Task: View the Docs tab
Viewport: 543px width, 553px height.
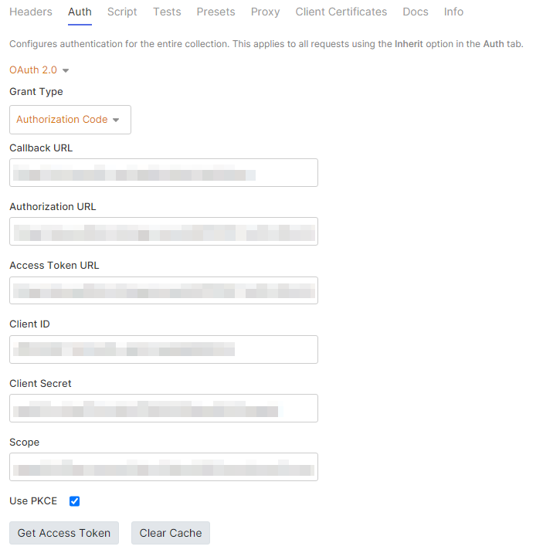Action: point(416,12)
